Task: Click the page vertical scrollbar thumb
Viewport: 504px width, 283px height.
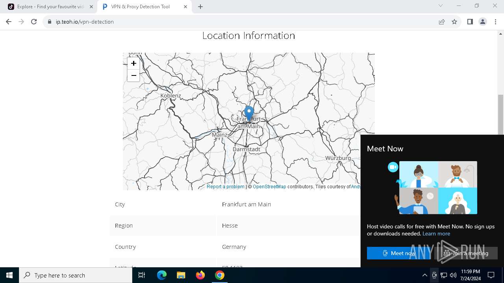Action: tap(501, 115)
